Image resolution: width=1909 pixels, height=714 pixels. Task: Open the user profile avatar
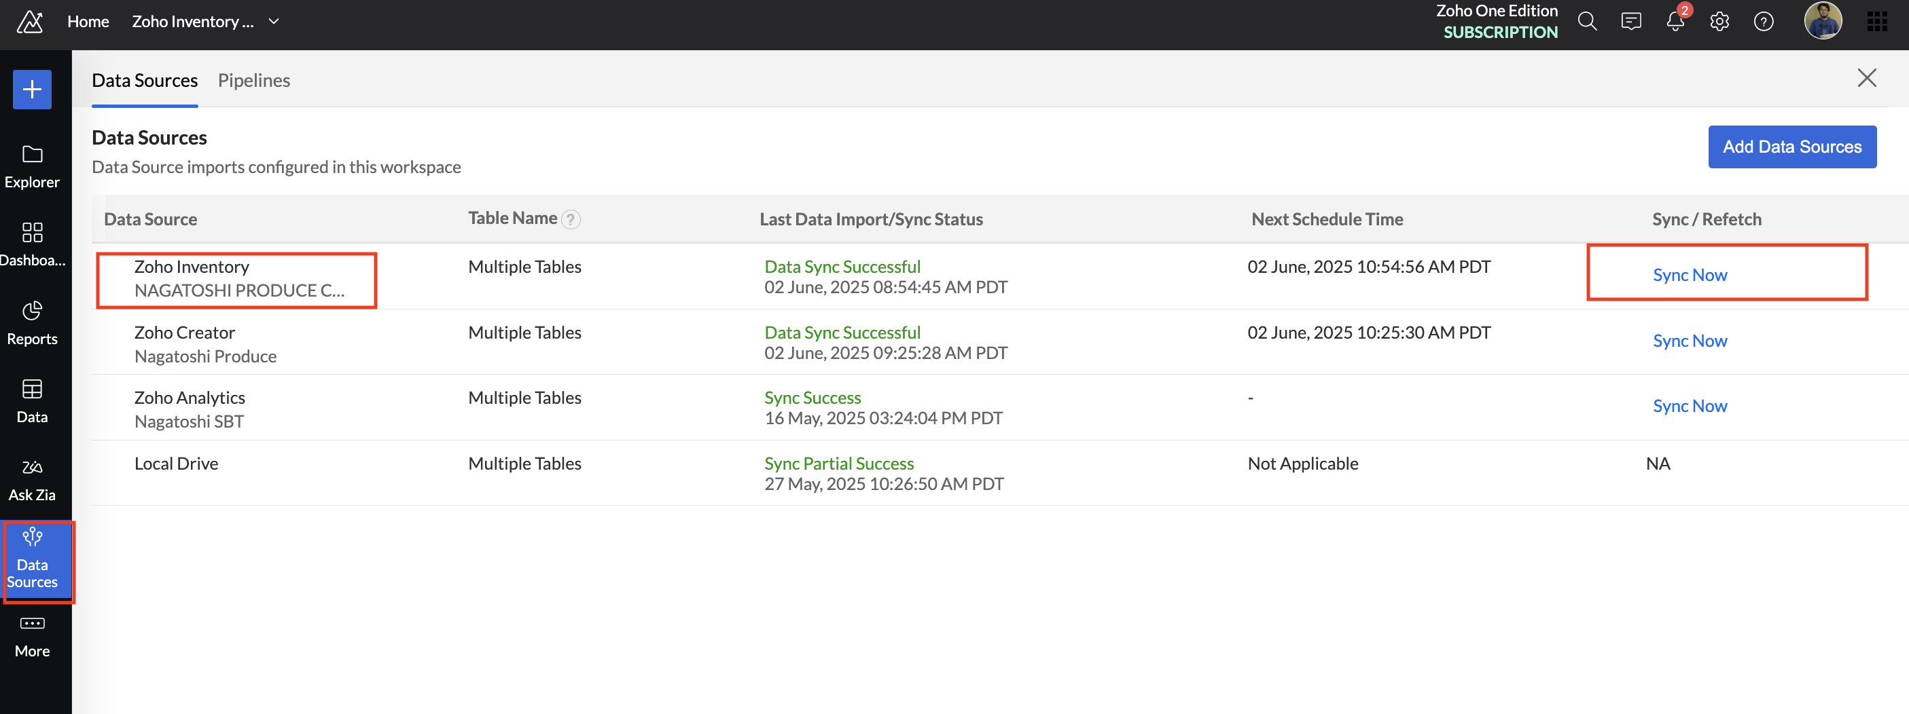(x=1822, y=21)
